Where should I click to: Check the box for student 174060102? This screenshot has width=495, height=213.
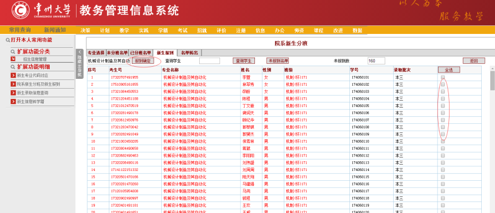(443, 84)
